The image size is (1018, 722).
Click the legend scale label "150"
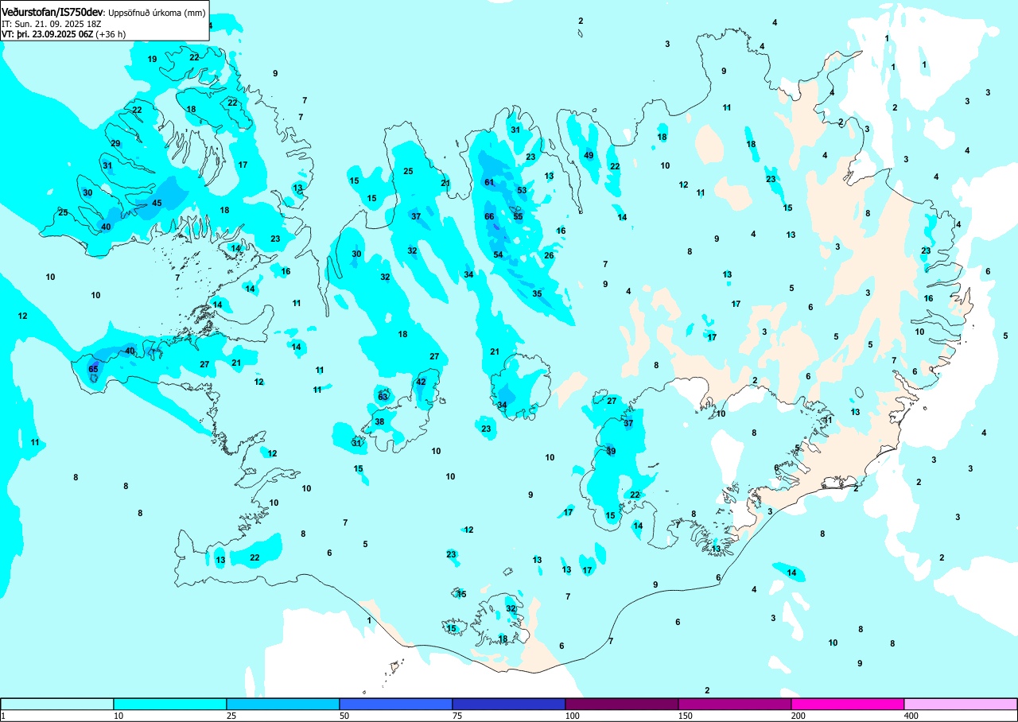click(x=686, y=716)
